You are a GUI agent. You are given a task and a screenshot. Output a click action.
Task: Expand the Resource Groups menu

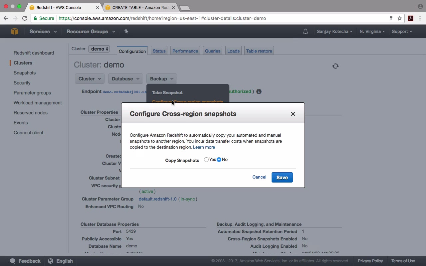point(91,32)
